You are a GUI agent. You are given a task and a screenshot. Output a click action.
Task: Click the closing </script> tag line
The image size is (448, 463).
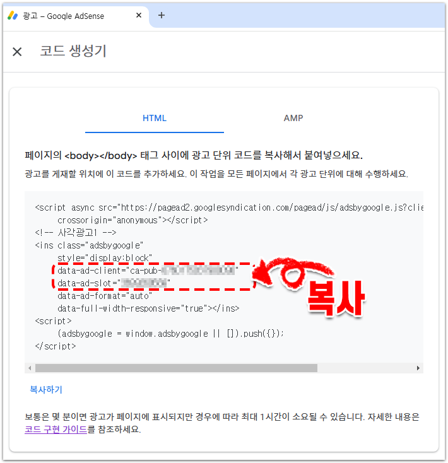(x=56, y=346)
